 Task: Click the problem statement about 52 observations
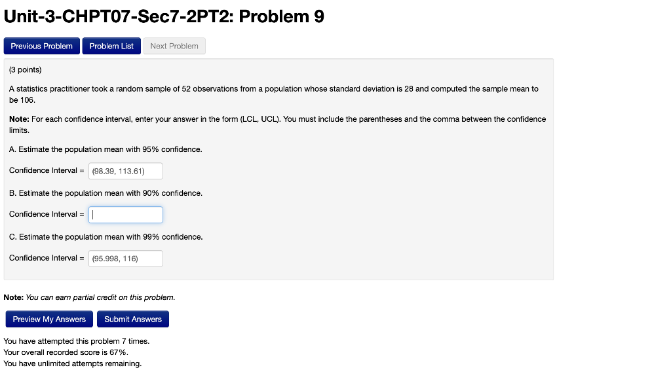[274, 94]
